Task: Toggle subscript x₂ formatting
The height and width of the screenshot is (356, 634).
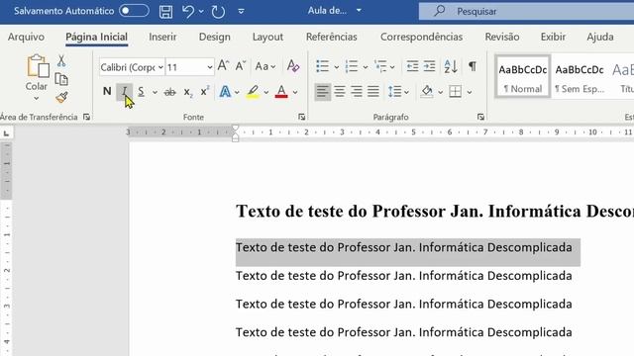Action: coord(188,92)
